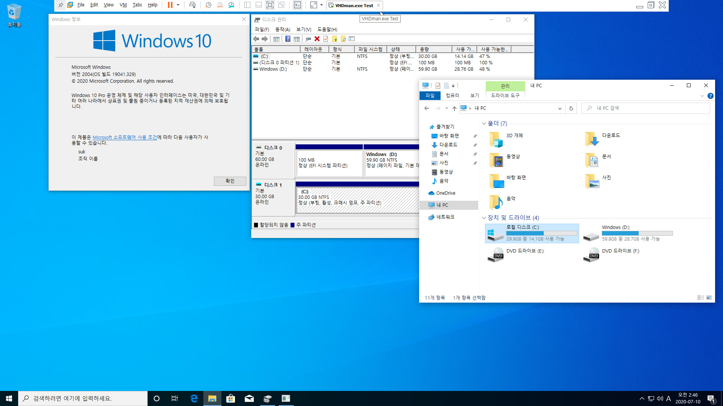Switch Explorer to large icons view
This screenshot has height=406, width=723.
(x=709, y=298)
